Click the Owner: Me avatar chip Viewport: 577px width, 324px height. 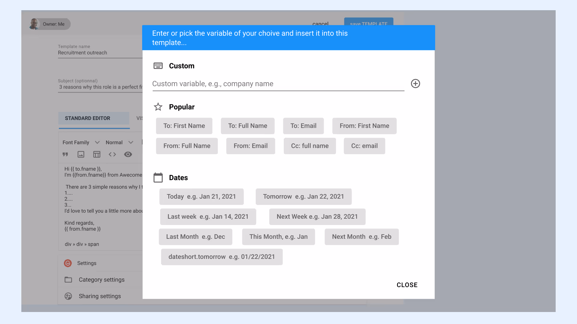(50, 24)
